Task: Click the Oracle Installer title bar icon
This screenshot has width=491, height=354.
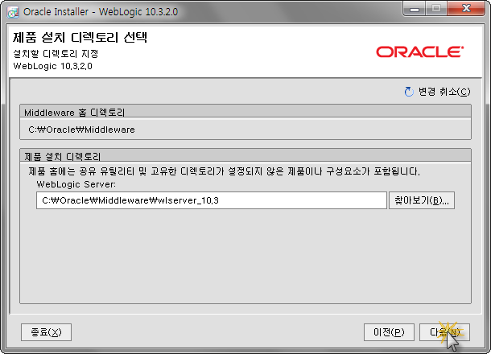Action: pos(13,12)
